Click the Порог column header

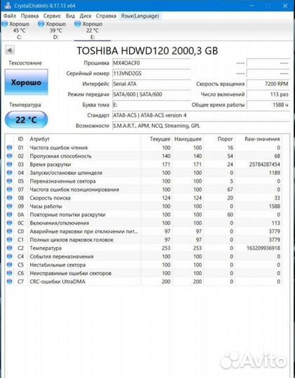[225, 139]
